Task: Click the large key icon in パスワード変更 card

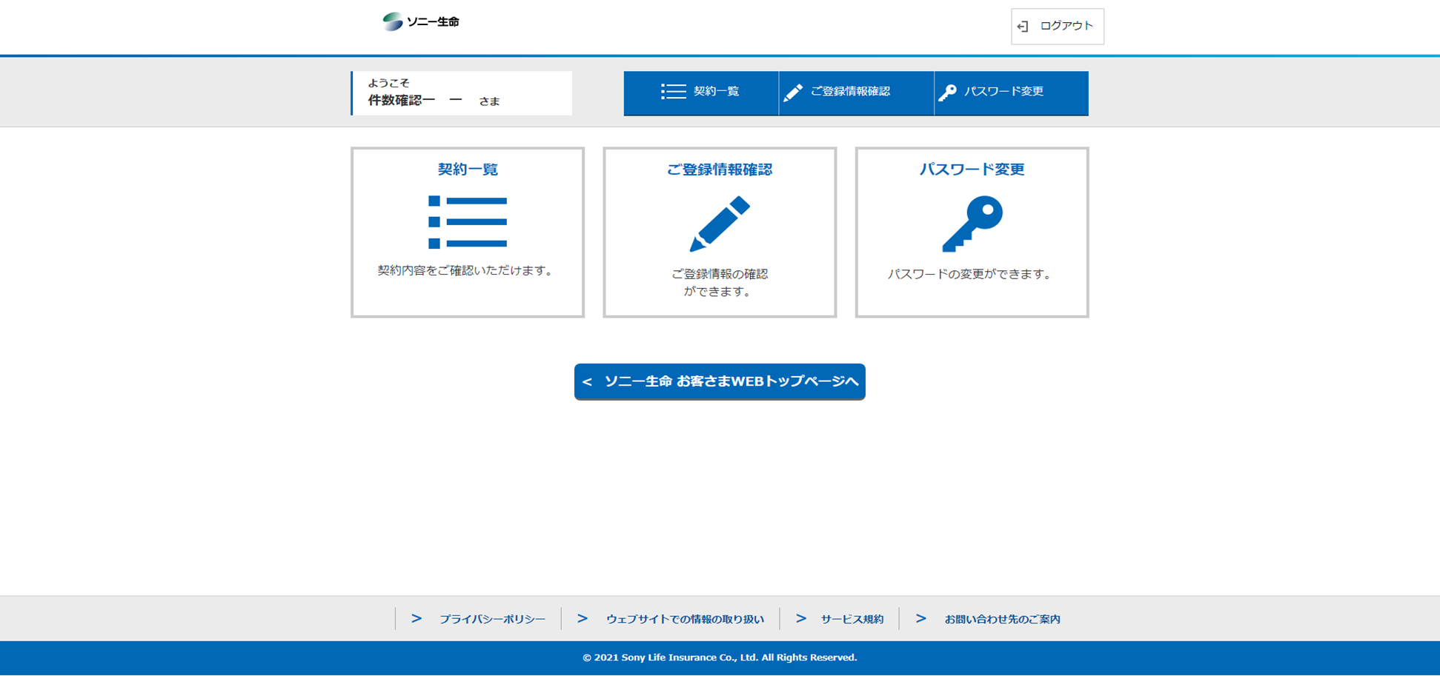Action: [972, 224]
